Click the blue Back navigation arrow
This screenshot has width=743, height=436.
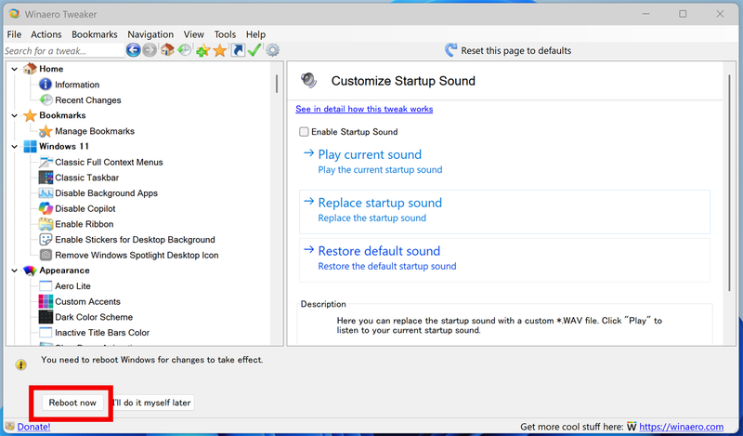tap(134, 50)
